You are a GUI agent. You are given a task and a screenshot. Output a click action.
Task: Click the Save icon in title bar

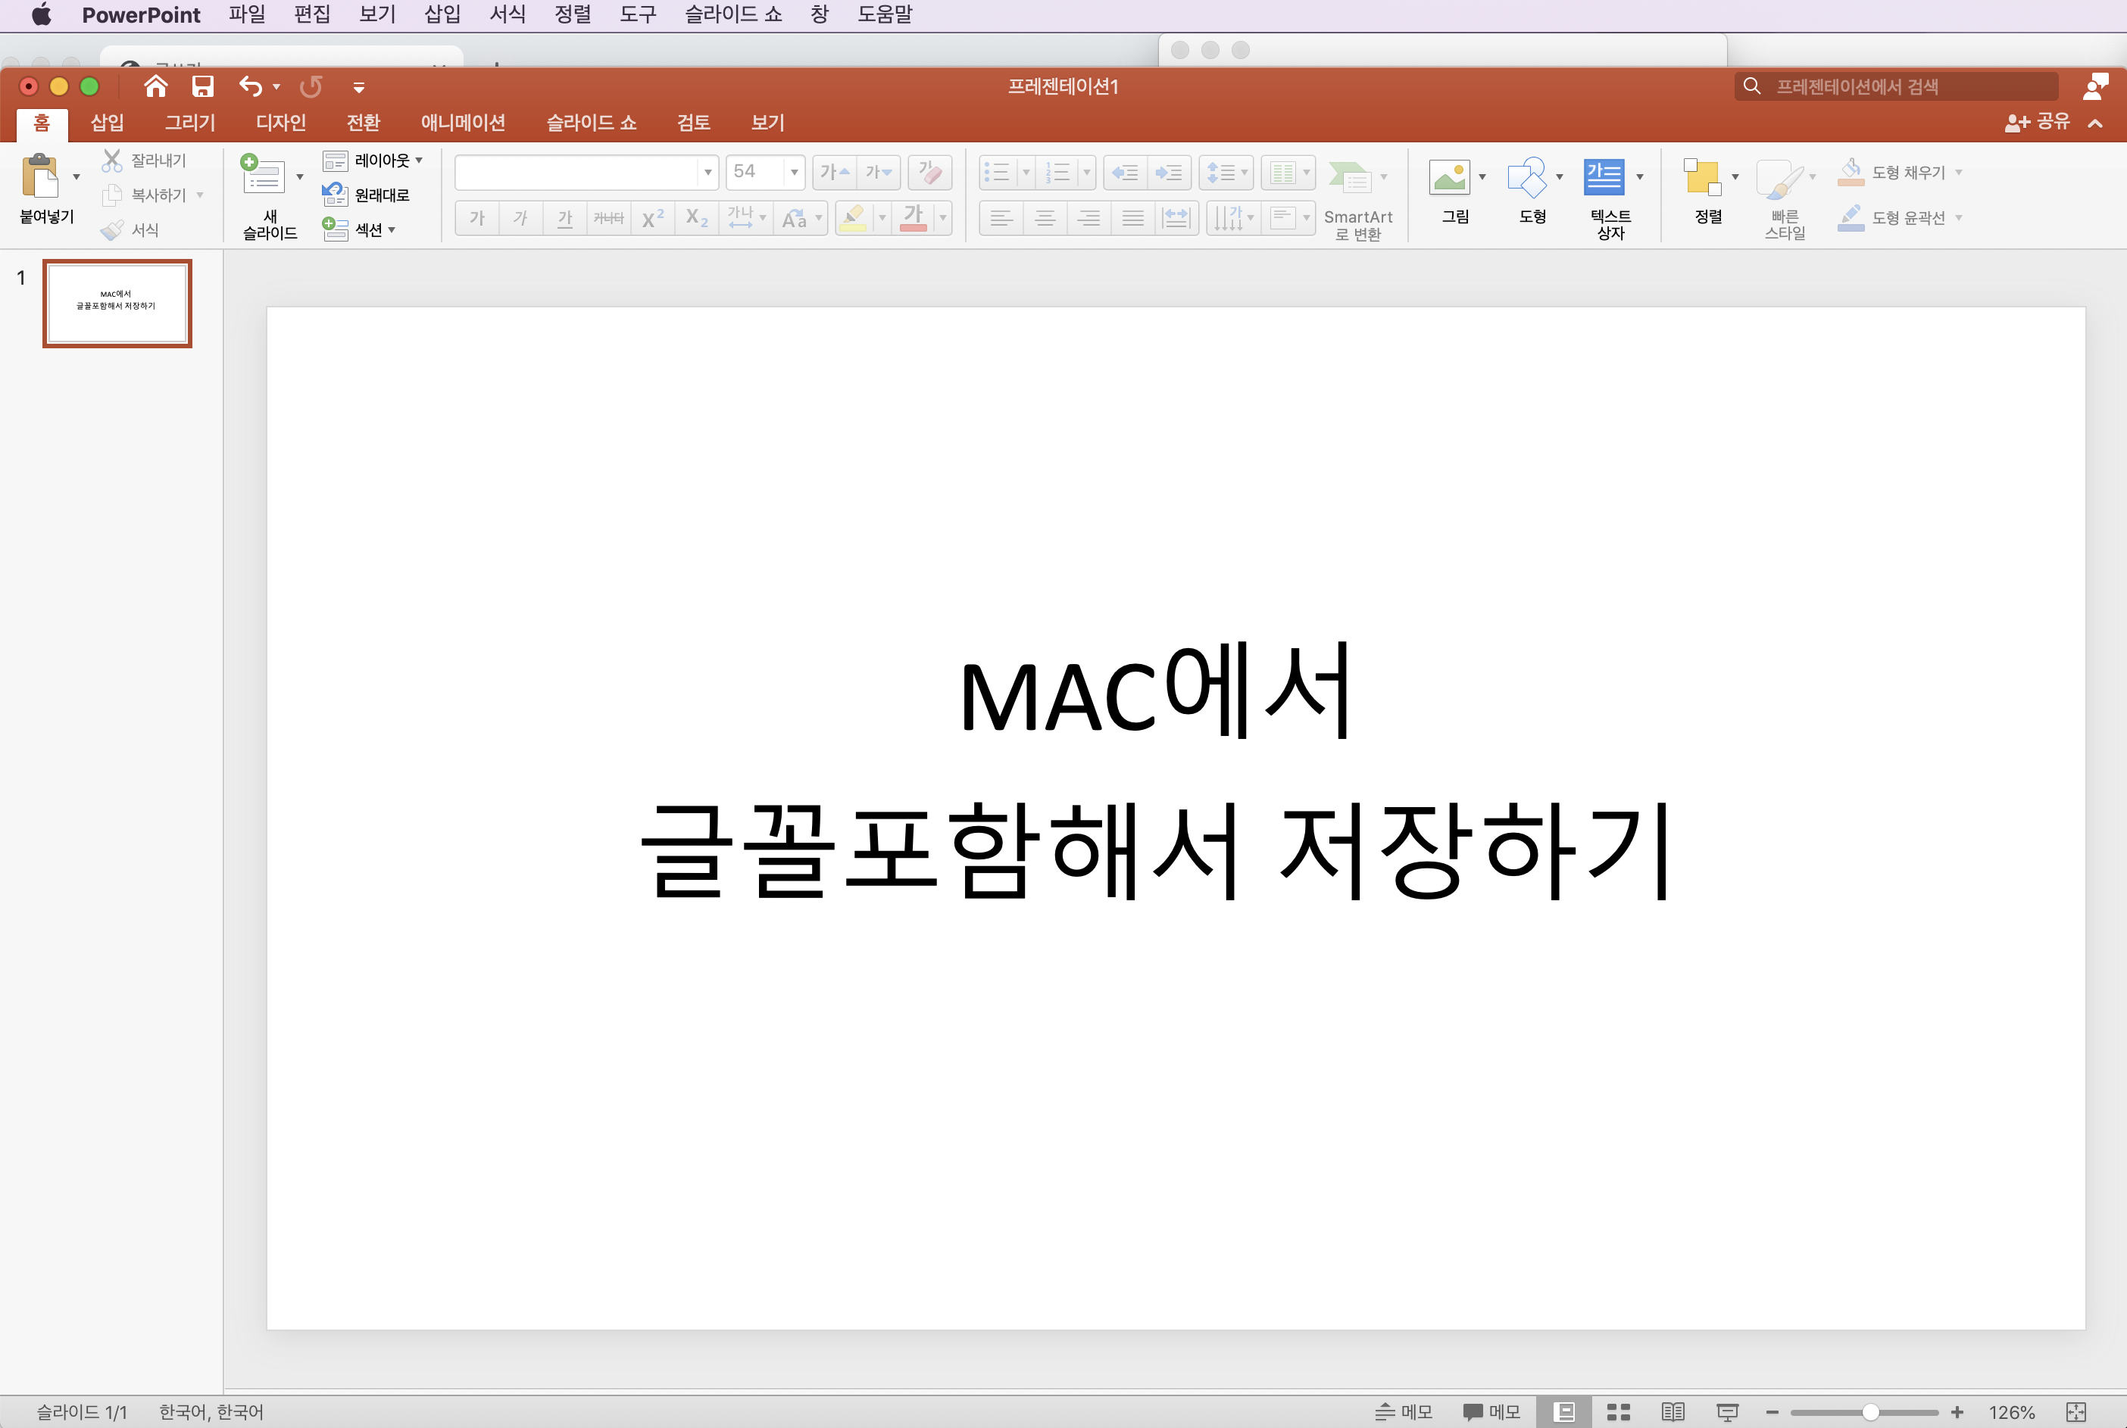pyautogui.click(x=202, y=86)
